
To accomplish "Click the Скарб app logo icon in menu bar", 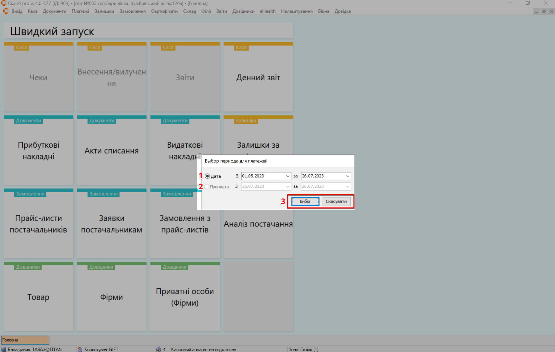I will pos(6,11).
